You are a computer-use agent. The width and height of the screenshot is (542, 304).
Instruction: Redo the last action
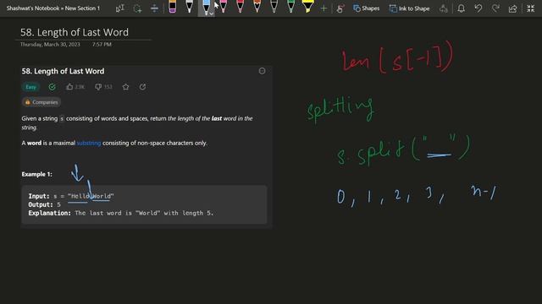tap(495, 8)
